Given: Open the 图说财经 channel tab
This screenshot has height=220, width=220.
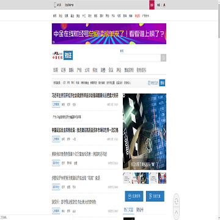Looking at the screenshot, I should click(x=129, y=70).
